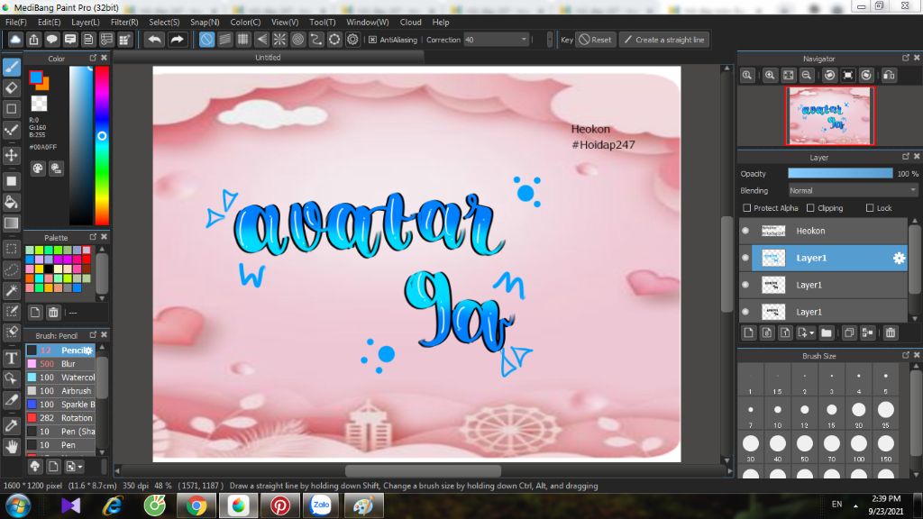
Task: Choose the crisscross grid snap
Action: tap(243, 40)
